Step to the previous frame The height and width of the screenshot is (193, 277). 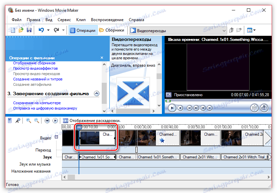tap(196, 108)
